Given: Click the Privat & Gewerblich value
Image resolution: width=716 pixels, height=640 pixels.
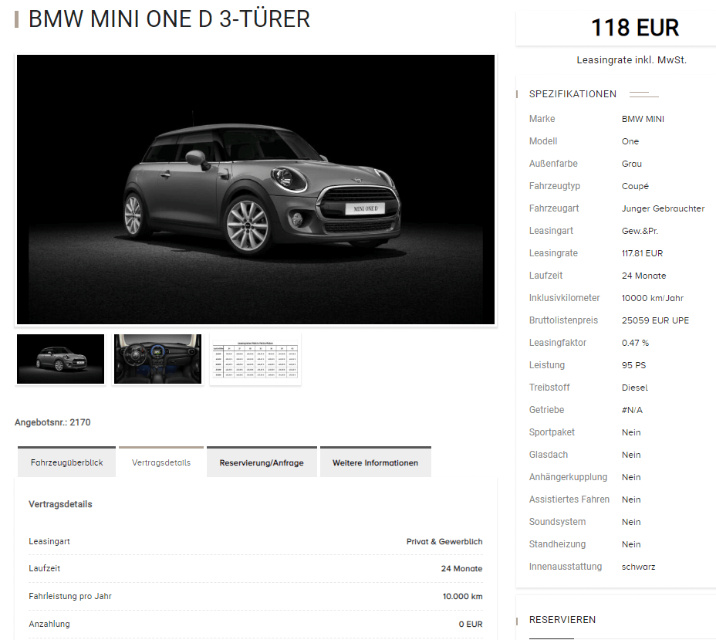Looking at the screenshot, I should pos(444,541).
